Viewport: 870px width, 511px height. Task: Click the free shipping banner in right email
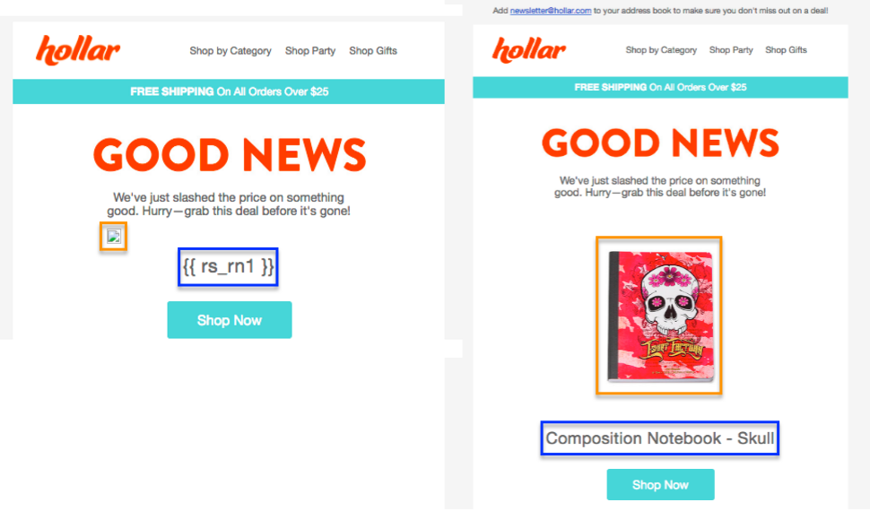660,87
